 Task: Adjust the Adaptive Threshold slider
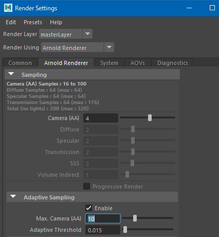pos(125,230)
